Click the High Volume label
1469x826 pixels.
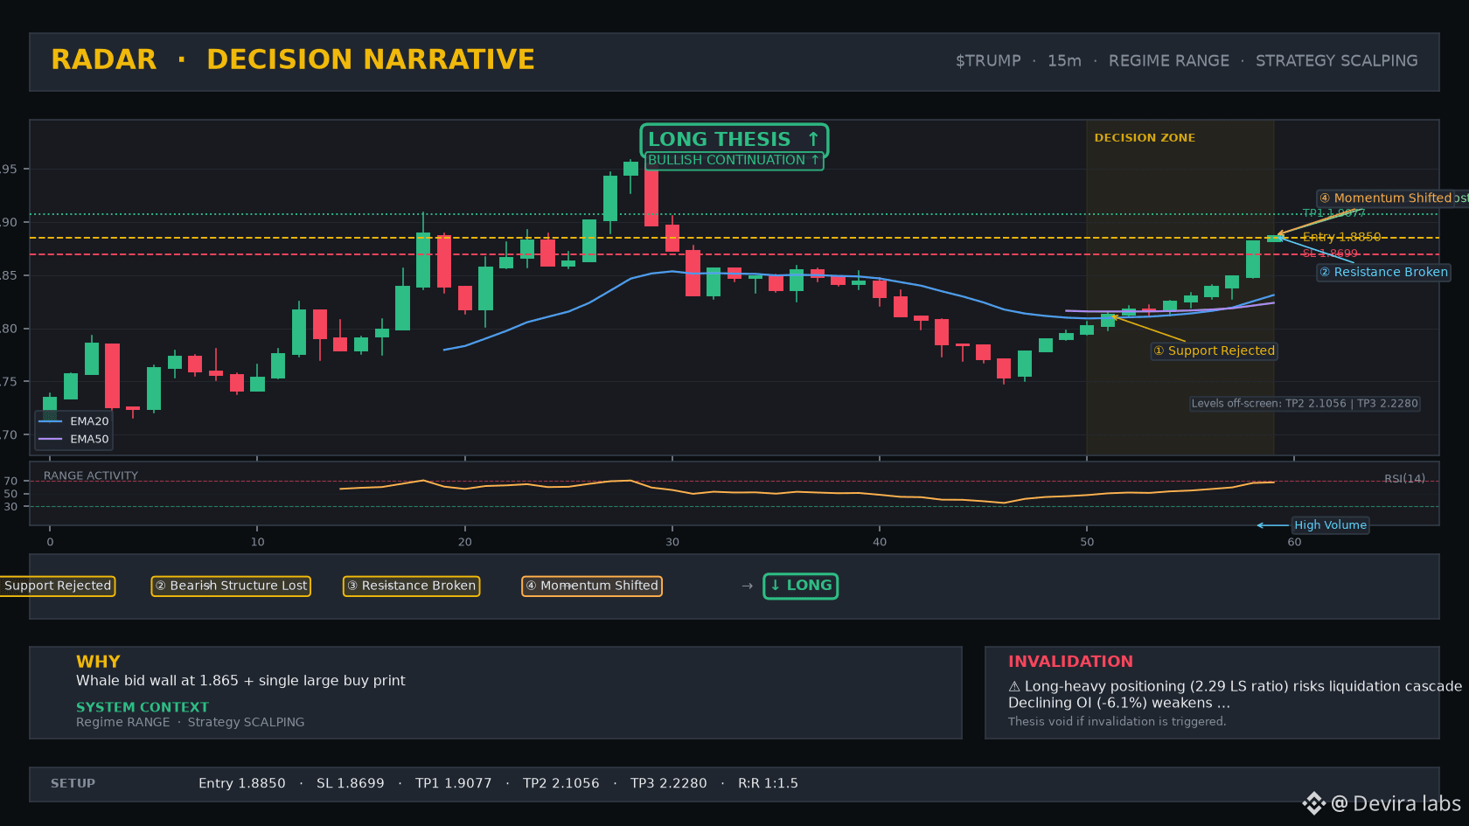point(1330,525)
